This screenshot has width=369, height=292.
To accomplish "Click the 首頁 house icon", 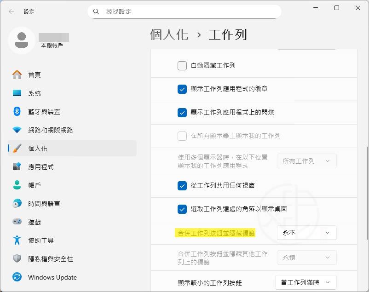I will coord(17,75).
